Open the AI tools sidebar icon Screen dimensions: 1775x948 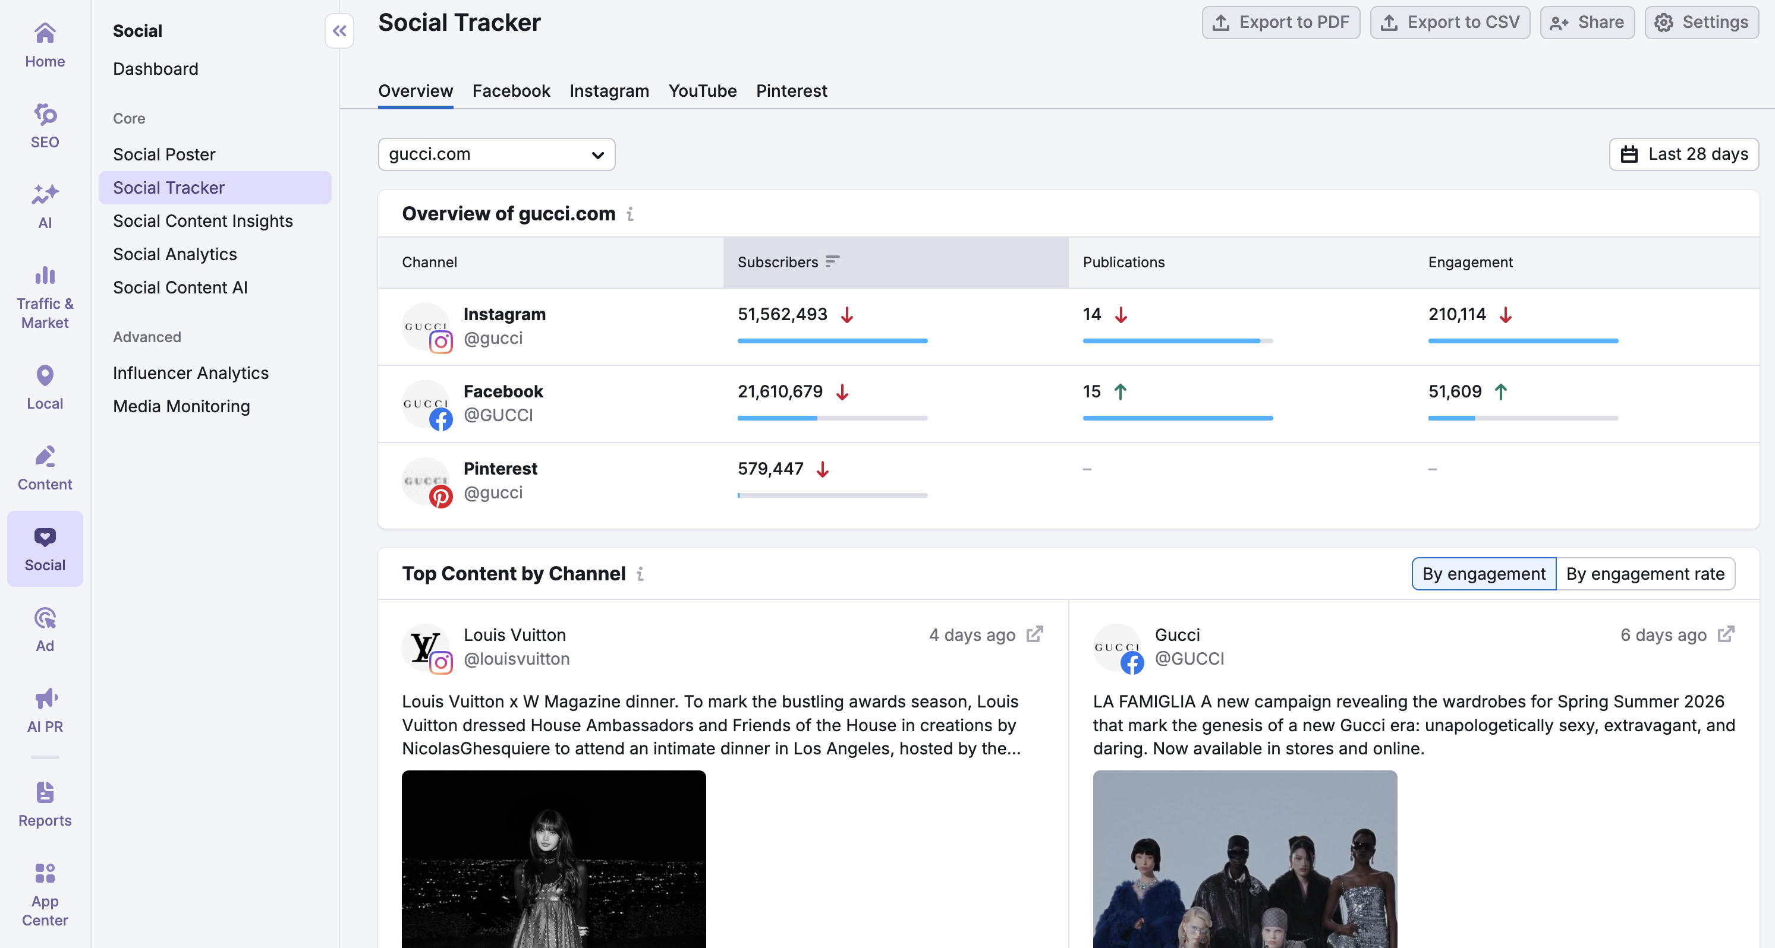45,206
